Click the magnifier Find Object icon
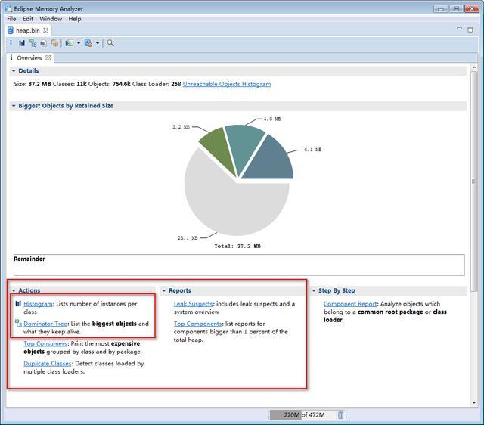 pos(110,43)
